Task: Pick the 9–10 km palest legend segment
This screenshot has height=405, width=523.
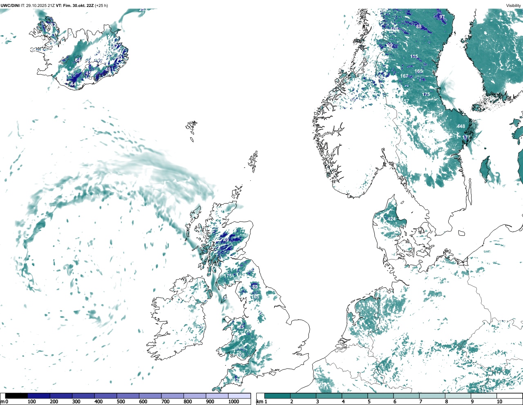Action: tap(483, 396)
